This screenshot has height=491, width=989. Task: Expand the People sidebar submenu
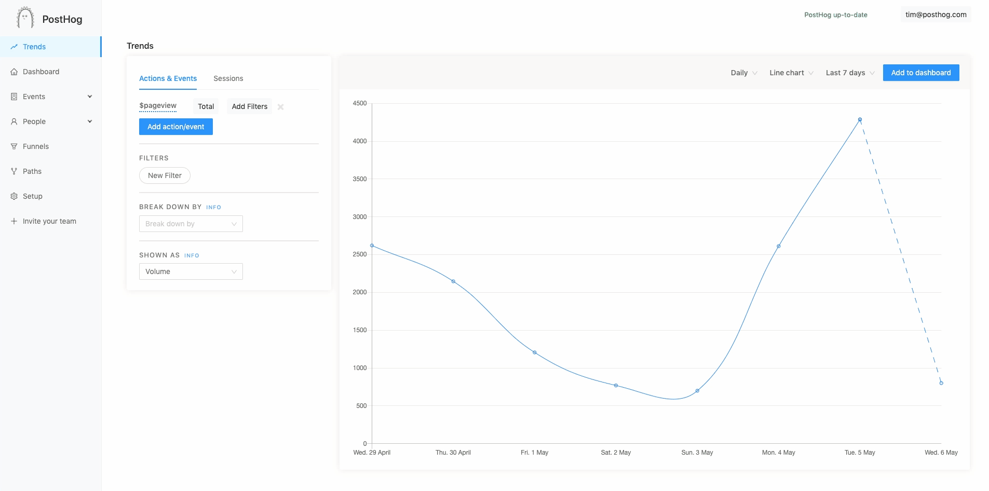(x=89, y=121)
